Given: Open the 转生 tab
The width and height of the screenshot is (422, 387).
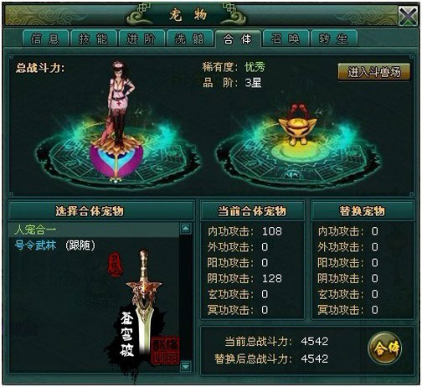Looking at the screenshot, I should (x=334, y=39).
